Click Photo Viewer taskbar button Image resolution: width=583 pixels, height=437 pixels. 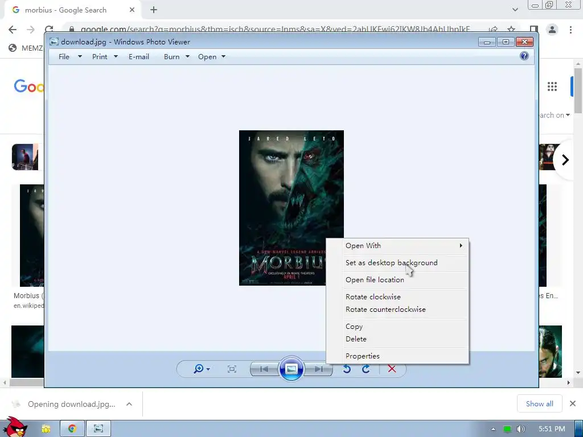pos(98,428)
